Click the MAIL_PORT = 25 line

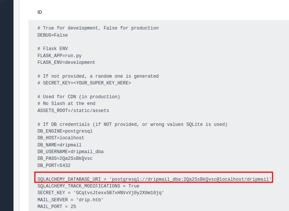tap(57, 206)
